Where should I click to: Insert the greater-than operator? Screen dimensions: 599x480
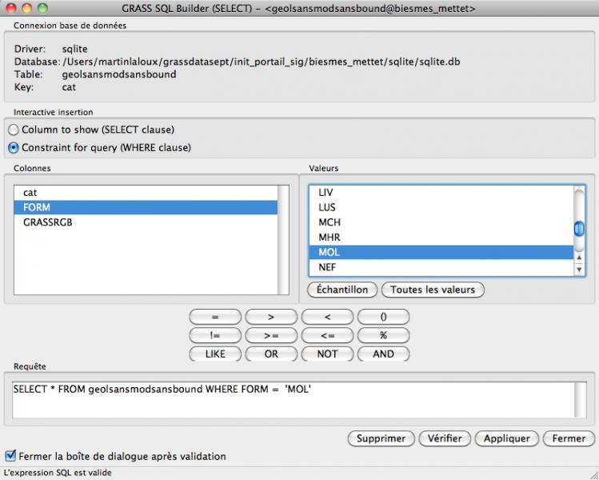(x=271, y=317)
